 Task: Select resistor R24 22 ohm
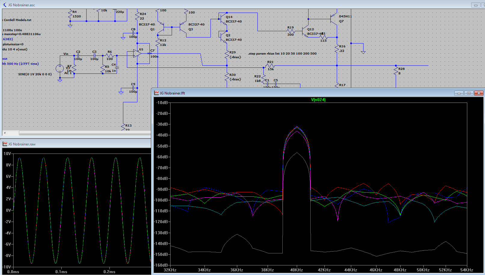[137, 16]
